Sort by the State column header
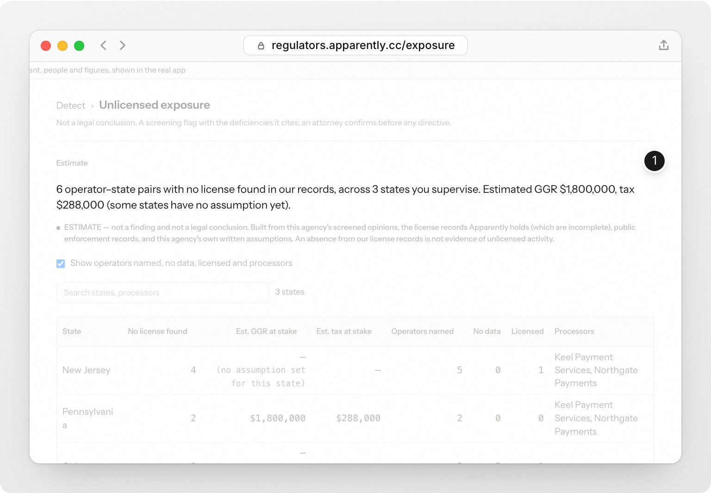Image resolution: width=711 pixels, height=493 pixels. (72, 331)
